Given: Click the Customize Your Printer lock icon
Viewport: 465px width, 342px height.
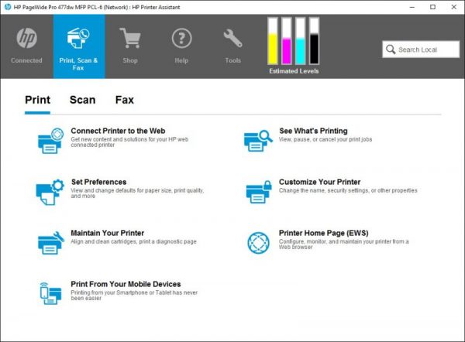Looking at the screenshot, I should (x=259, y=192).
